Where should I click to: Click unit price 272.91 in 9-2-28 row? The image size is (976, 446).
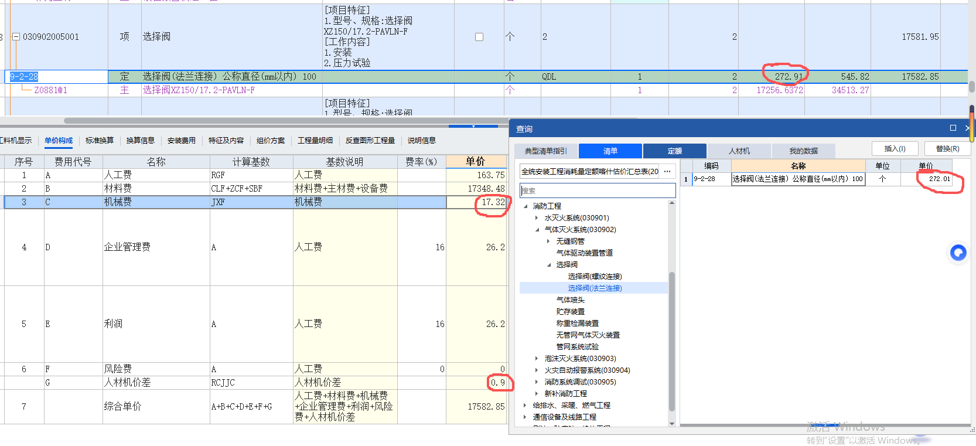pos(788,77)
